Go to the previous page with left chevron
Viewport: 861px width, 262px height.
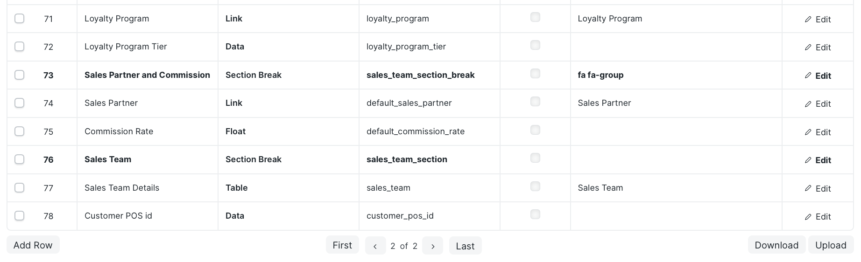click(375, 246)
